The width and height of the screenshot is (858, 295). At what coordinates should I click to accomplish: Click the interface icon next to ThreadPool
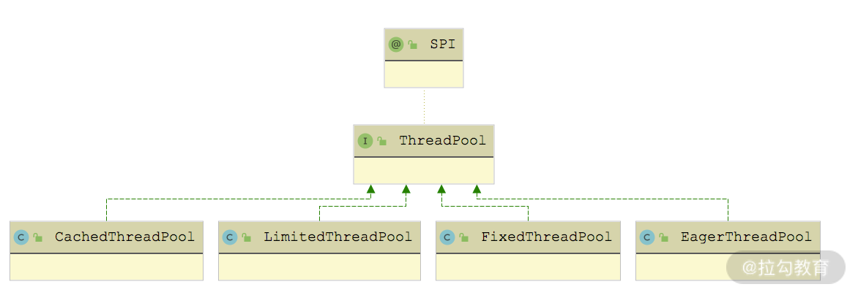pyautogui.click(x=365, y=141)
